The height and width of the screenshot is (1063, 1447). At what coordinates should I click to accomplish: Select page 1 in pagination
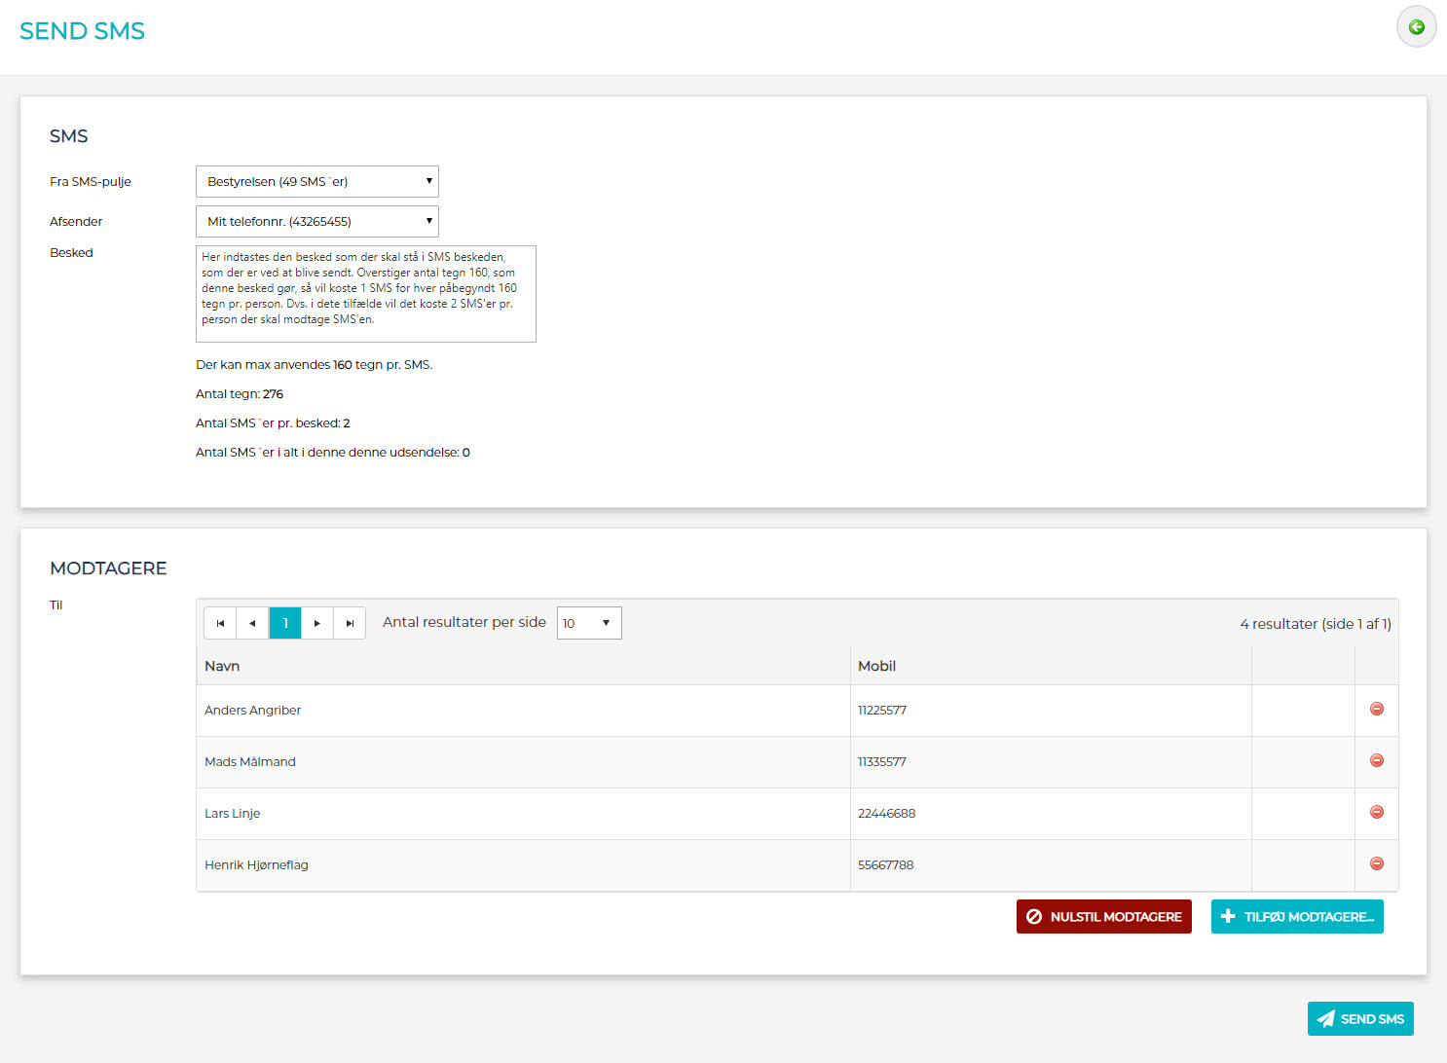point(285,623)
